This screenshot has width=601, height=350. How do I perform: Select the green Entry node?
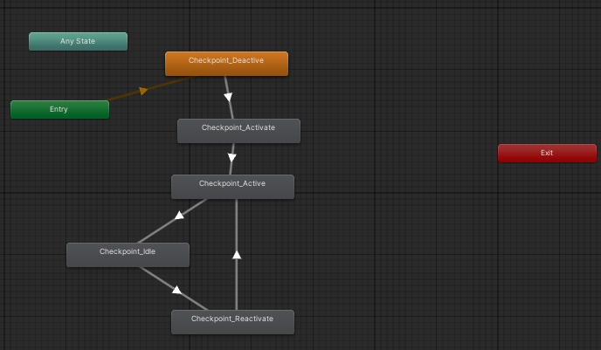pyautogui.click(x=59, y=109)
